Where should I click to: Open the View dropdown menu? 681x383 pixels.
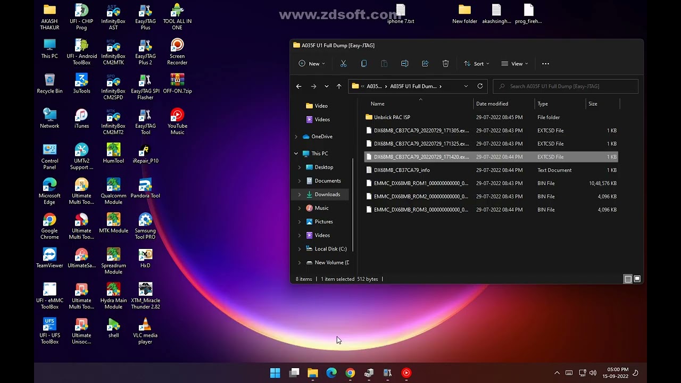tap(514, 64)
